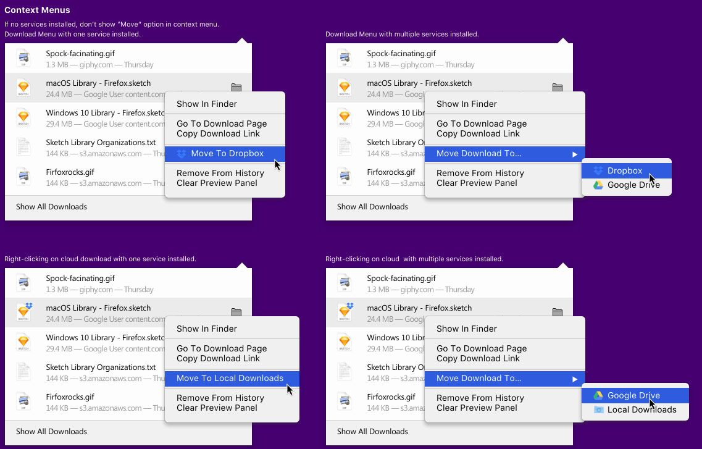Click the Show All Downloads link

[x=51, y=206]
